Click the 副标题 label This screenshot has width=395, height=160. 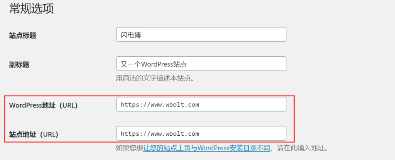click(19, 65)
